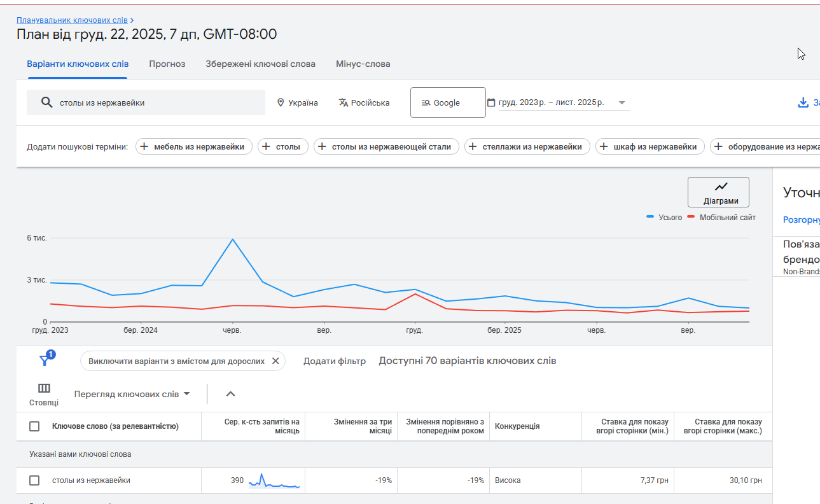This screenshot has height=504, width=820.
Task: Go to the Збережені ключові слова tab
Action: [261, 64]
